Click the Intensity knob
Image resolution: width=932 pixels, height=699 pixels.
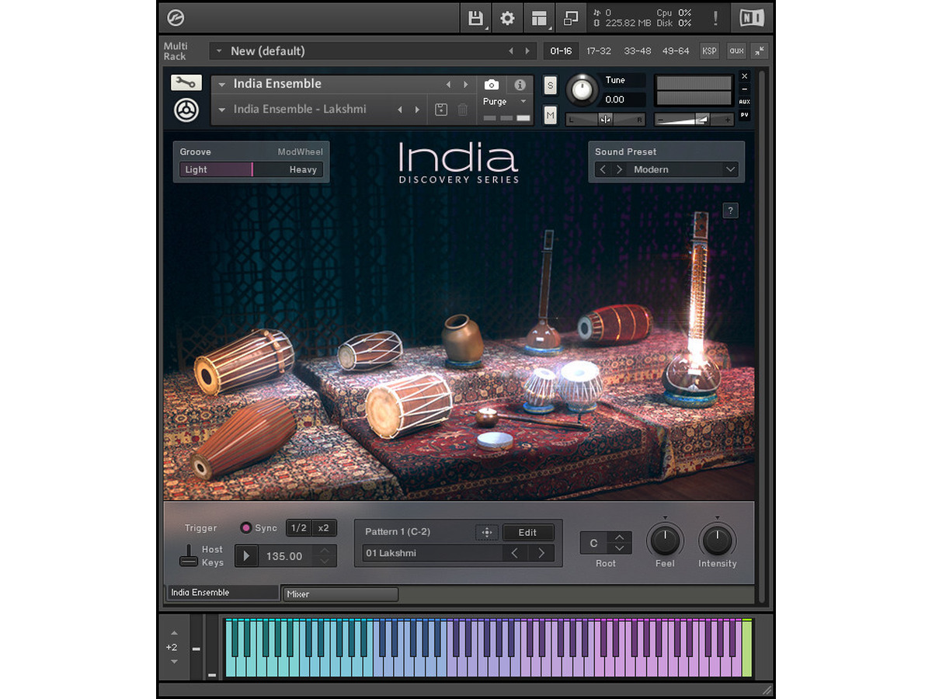pyautogui.click(x=717, y=540)
